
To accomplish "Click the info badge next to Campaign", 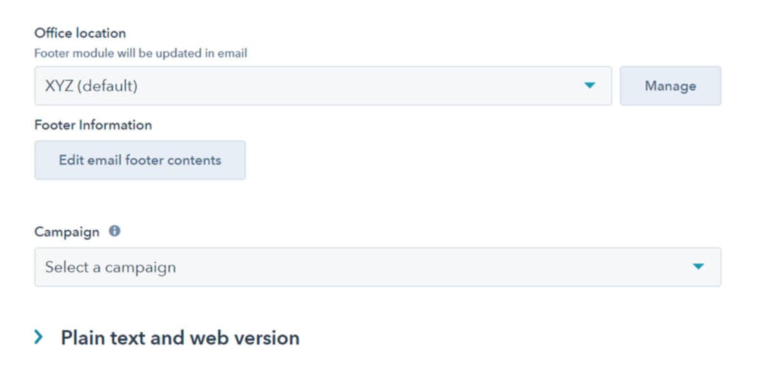I will click(115, 232).
